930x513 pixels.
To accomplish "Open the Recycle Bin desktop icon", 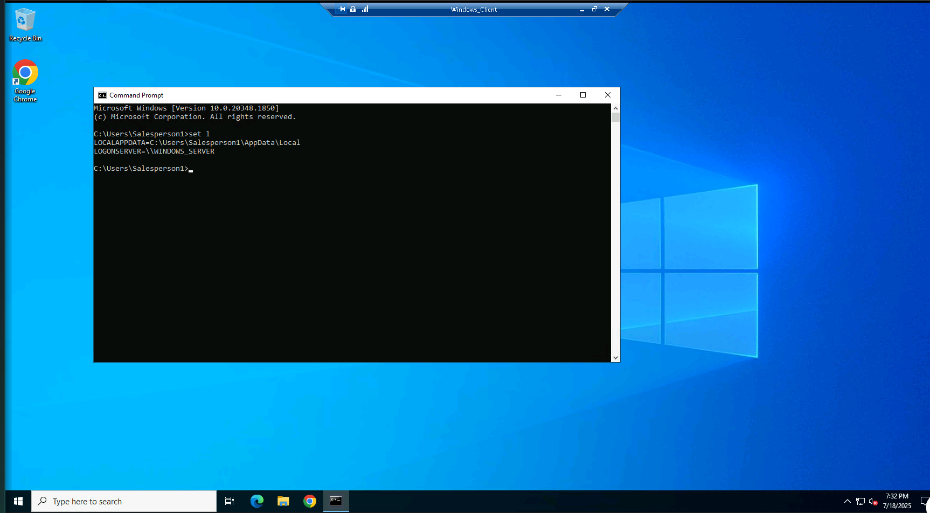I will pos(25,25).
